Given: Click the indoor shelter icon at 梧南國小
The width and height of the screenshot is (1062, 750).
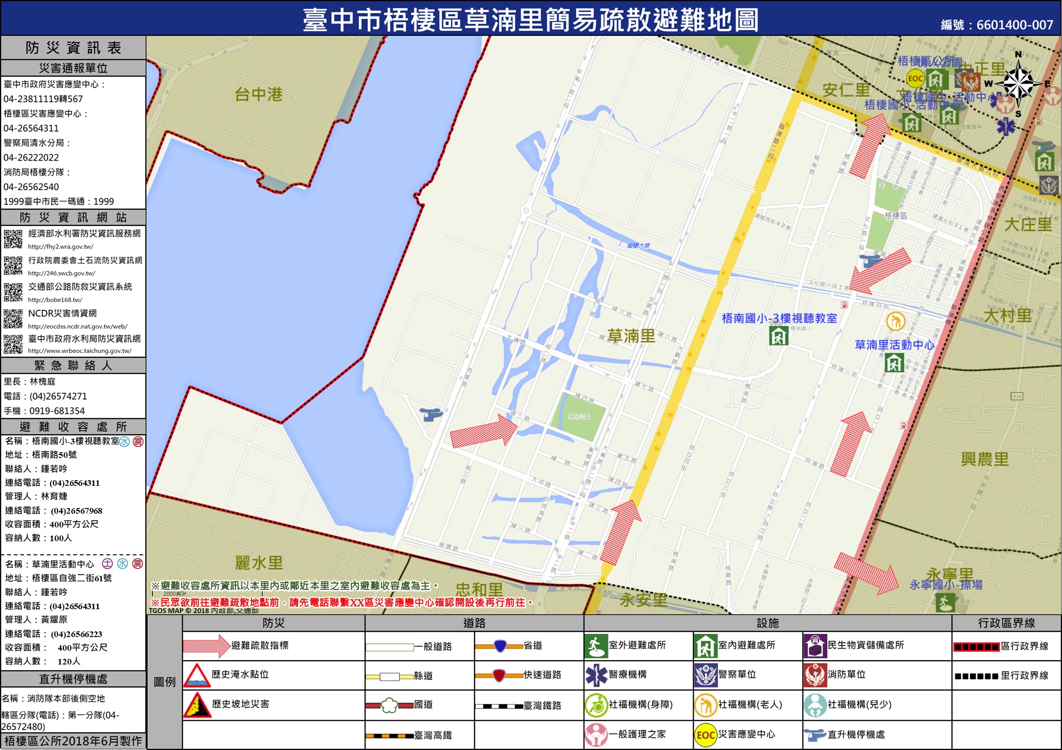Looking at the screenshot, I should click(778, 336).
